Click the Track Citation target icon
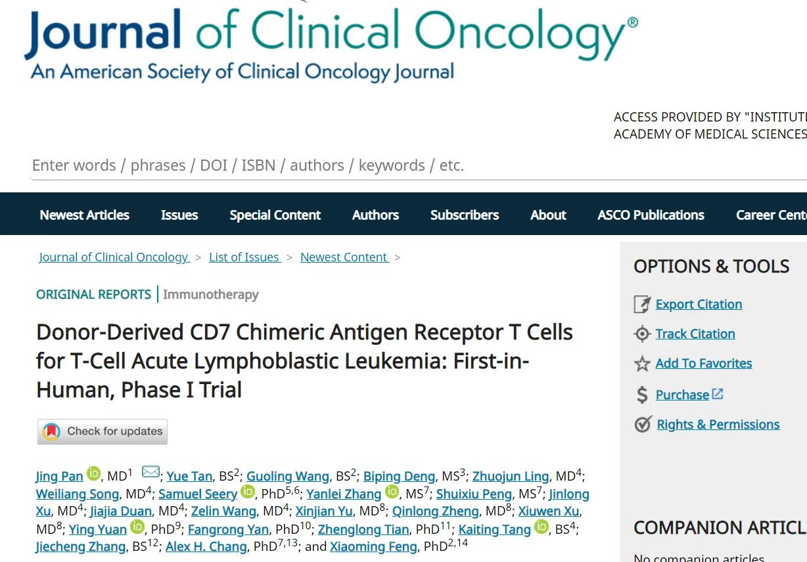 642,334
